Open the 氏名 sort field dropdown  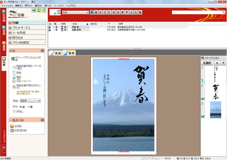coord(75,12)
